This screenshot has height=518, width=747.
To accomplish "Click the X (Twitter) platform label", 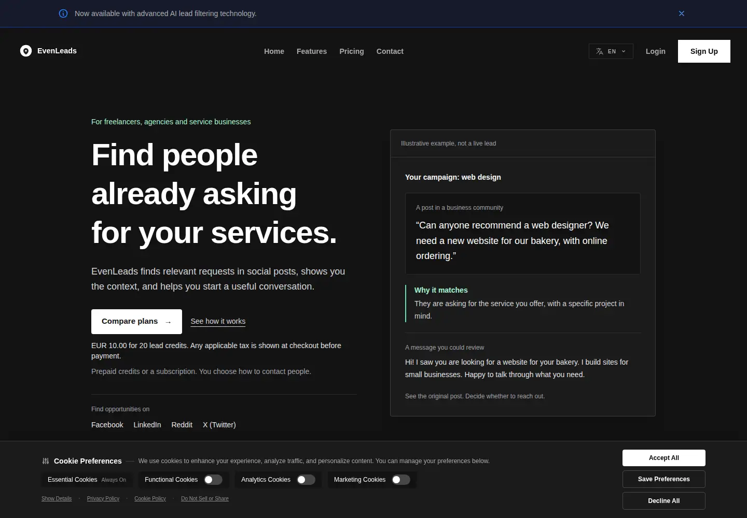I will tap(219, 425).
